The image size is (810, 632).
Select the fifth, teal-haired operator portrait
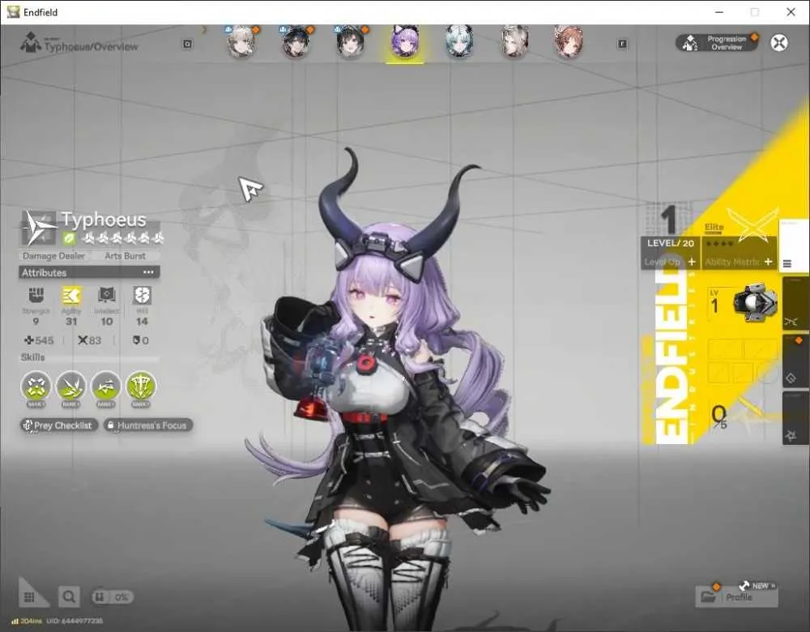[459, 41]
